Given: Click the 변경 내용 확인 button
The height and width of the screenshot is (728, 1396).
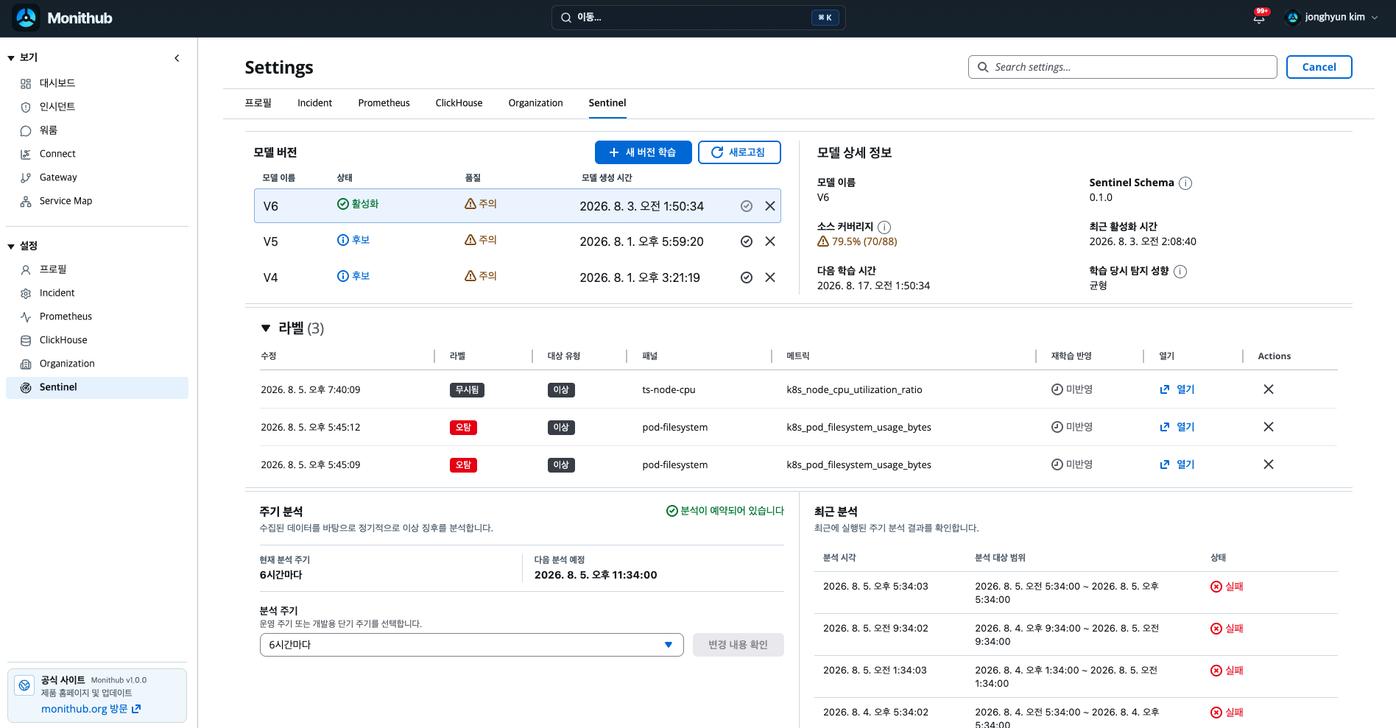Looking at the screenshot, I should coord(738,645).
